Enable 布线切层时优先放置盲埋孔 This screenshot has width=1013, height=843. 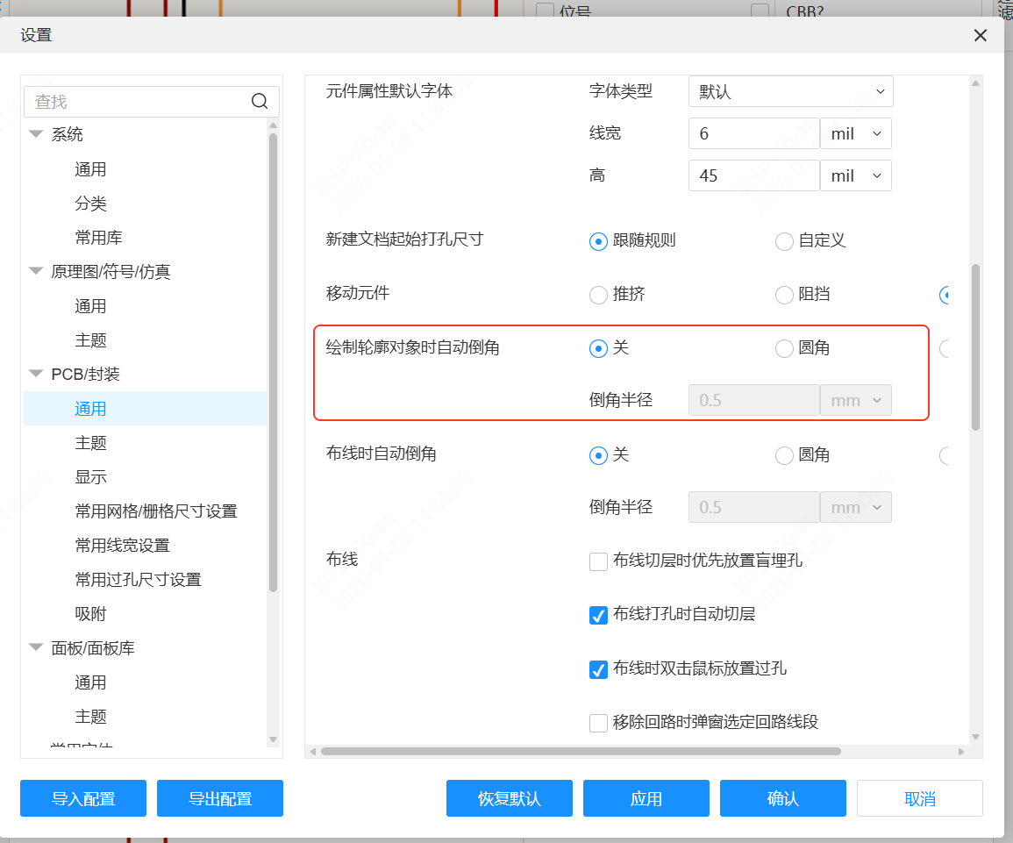point(598,561)
